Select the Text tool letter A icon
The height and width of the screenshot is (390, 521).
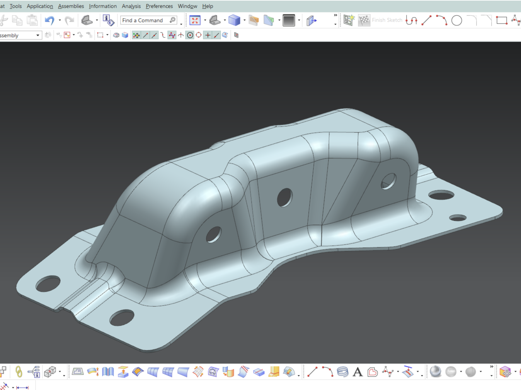pos(358,372)
